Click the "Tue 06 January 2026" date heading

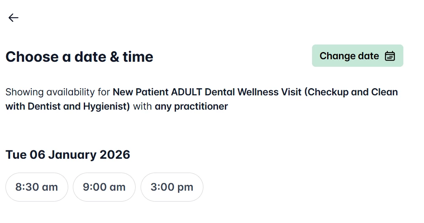[x=68, y=155]
